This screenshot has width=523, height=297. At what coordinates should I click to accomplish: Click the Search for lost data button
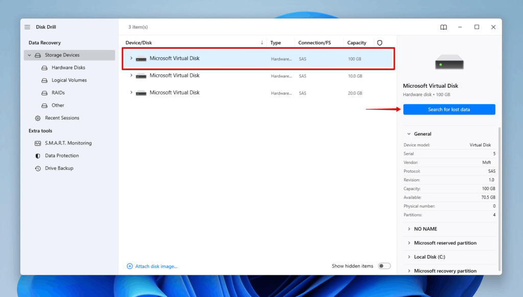click(449, 109)
